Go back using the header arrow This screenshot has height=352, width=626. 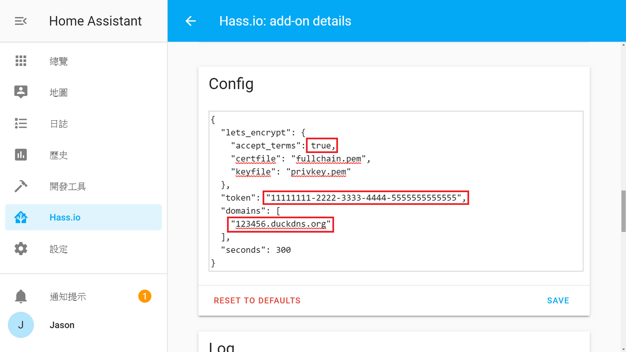click(x=191, y=21)
